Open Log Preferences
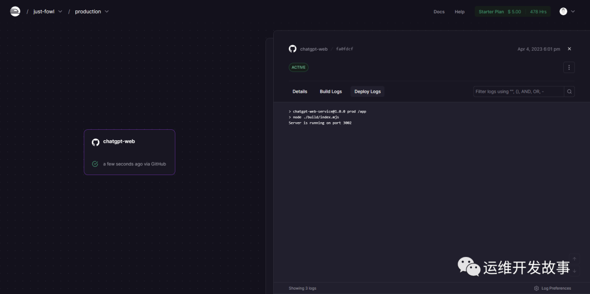This screenshot has height=294, width=590. coord(552,289)
